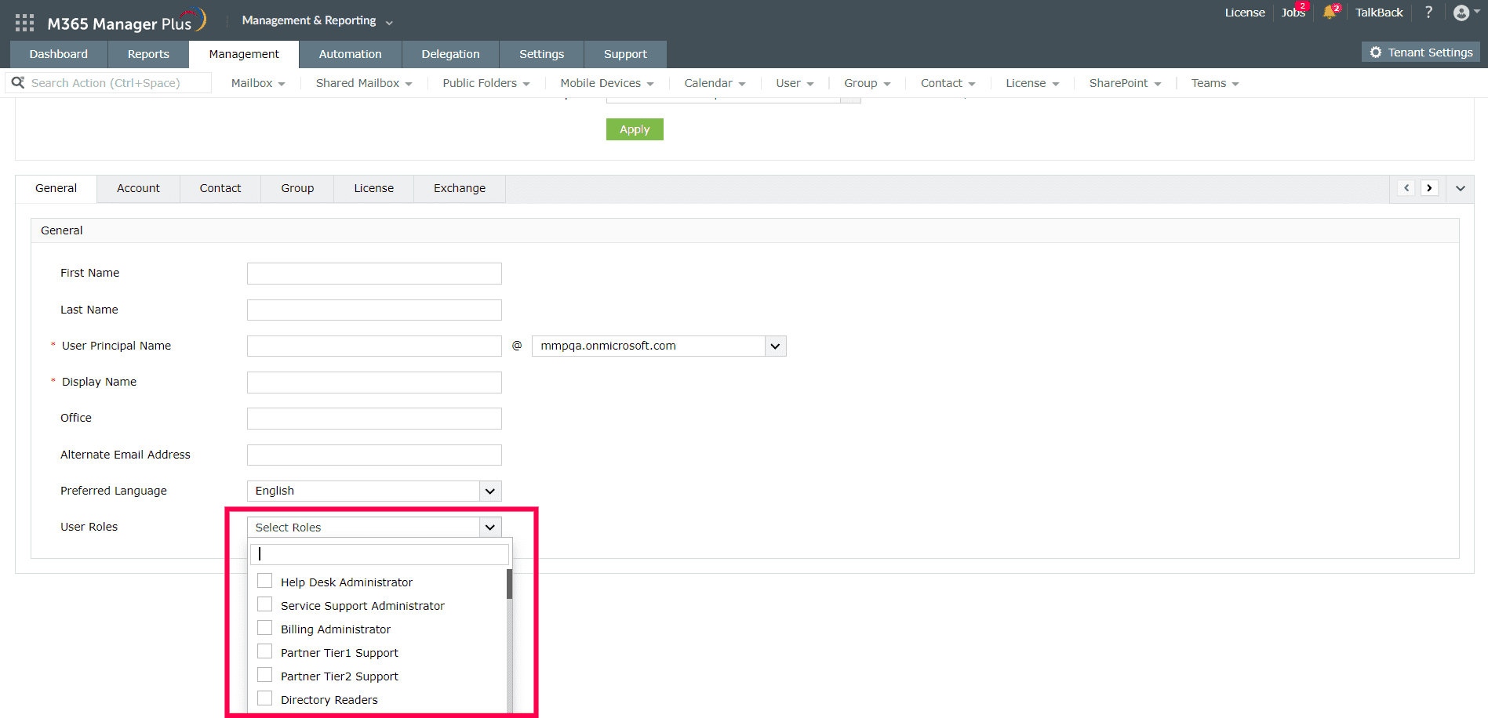Open the Jobs link in header

1293,13
